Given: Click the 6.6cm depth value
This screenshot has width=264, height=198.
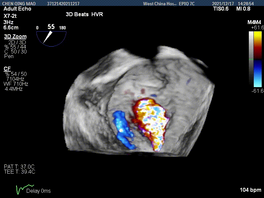Looking at the screenshot, I should point(11,27).
